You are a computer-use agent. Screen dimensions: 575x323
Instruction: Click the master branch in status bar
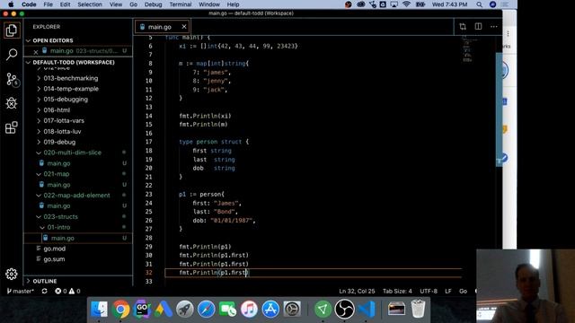[x=20, y=291]
